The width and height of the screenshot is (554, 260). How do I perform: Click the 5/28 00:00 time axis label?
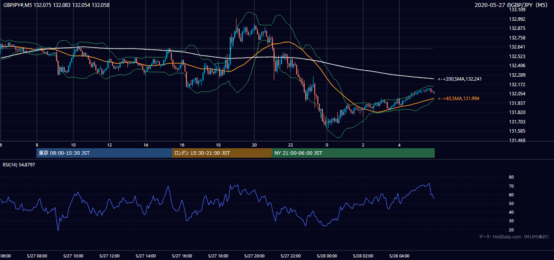tap(327, 256)
